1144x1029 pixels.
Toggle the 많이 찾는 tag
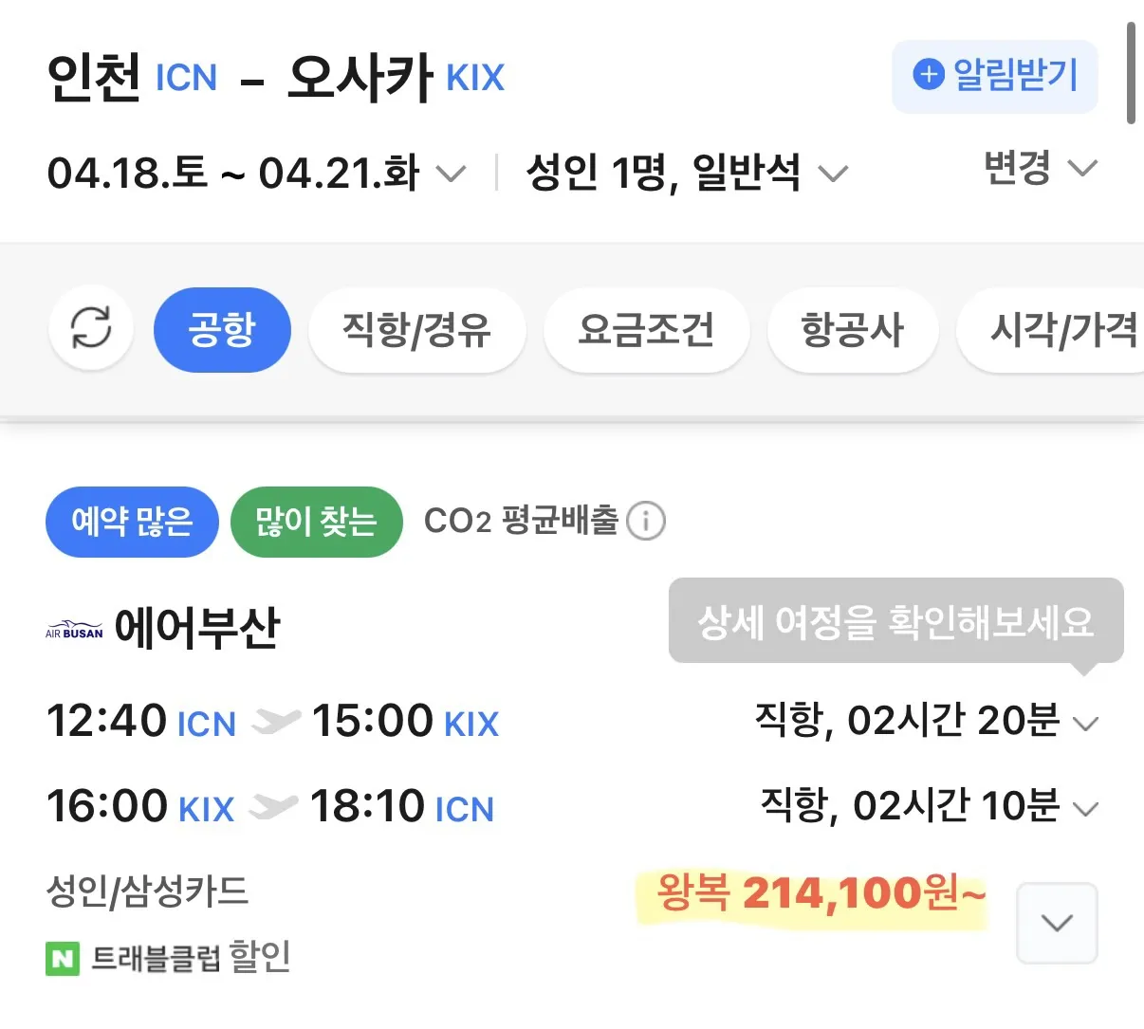coord(316,522)
